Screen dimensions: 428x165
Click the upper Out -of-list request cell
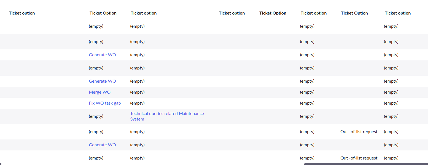pos(359,132)
